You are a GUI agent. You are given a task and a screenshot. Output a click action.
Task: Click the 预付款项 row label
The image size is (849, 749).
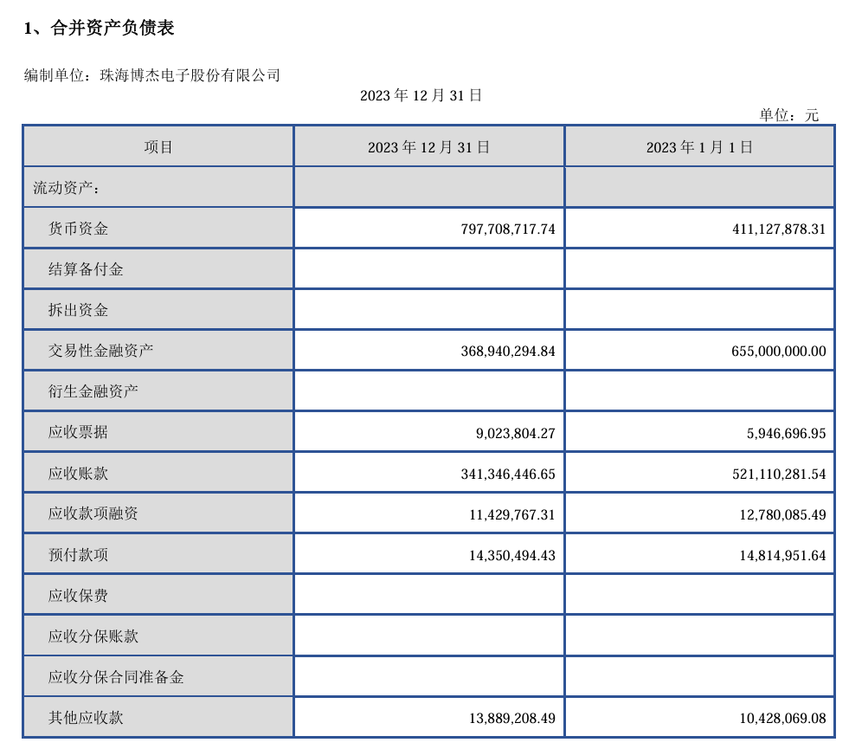(78, 554)
